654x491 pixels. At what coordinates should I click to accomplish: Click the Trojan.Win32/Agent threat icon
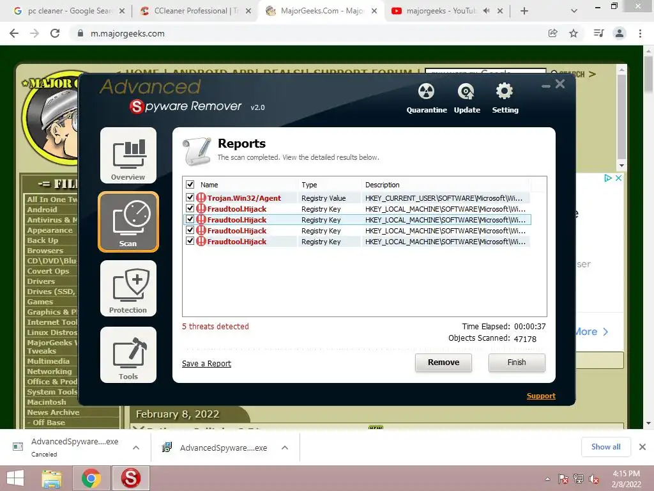pos(201,198)
